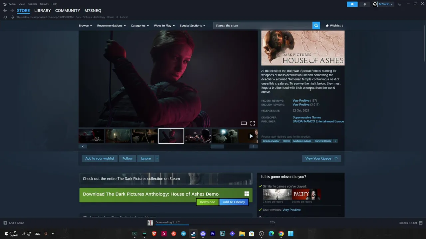Open Premiere Pro from the taskbar
Image resolution: width=426 pixels, height=239 pixels.
pyautogui.click(x=213, y=234)
